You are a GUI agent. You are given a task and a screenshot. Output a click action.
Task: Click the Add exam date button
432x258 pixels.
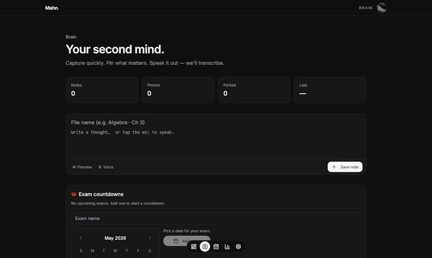[x=187, y=241]
